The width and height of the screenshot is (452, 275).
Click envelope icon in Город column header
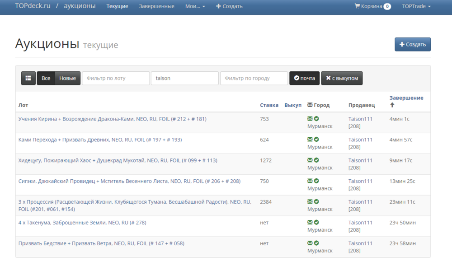[310, 105]
